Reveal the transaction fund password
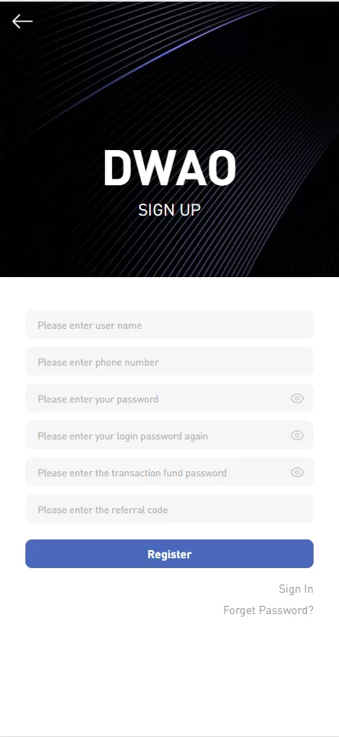 pos(297,472)
